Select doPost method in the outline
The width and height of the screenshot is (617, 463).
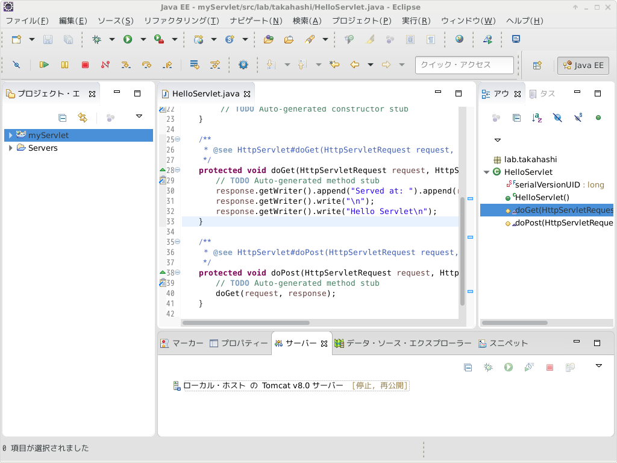[559, 223]
